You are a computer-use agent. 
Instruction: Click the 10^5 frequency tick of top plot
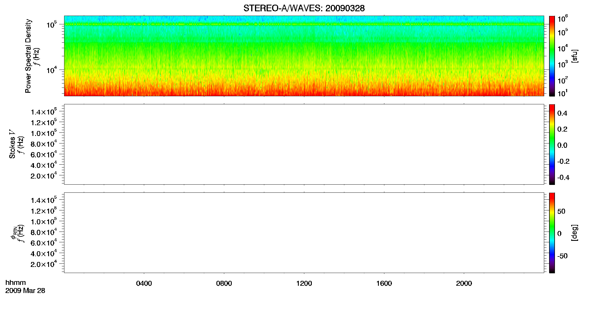click(x=51, y=25)
